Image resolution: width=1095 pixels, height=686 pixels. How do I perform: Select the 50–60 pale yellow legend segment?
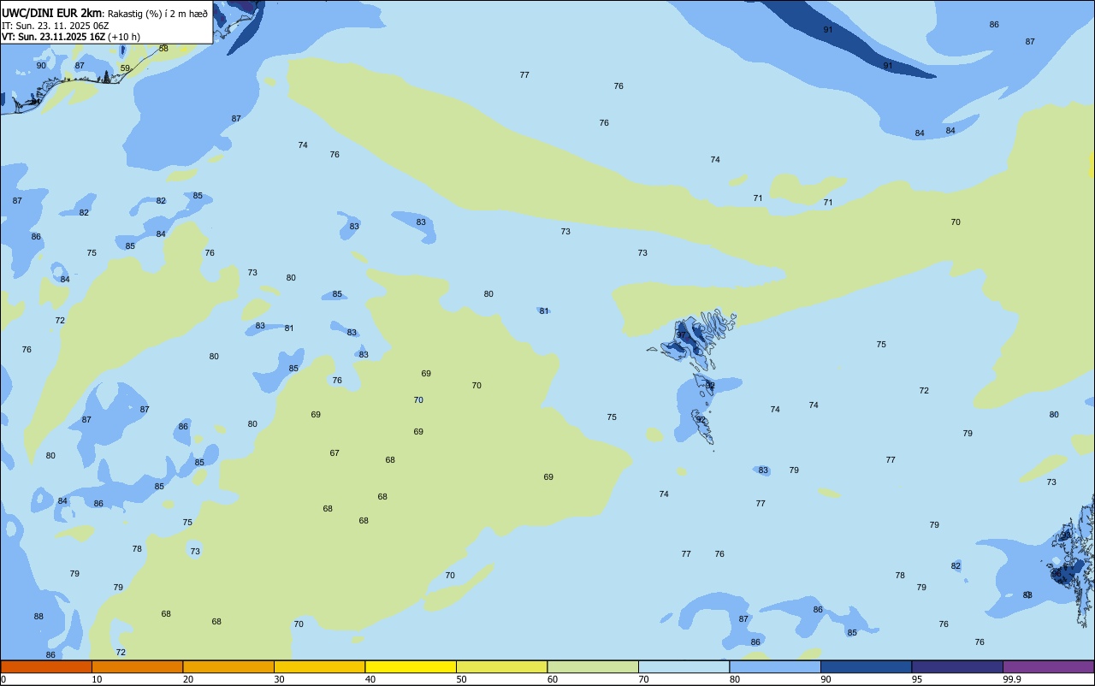(x=501, y=667)
